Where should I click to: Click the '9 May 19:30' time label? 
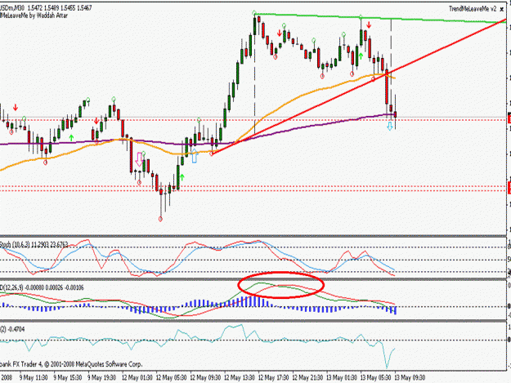101,377
